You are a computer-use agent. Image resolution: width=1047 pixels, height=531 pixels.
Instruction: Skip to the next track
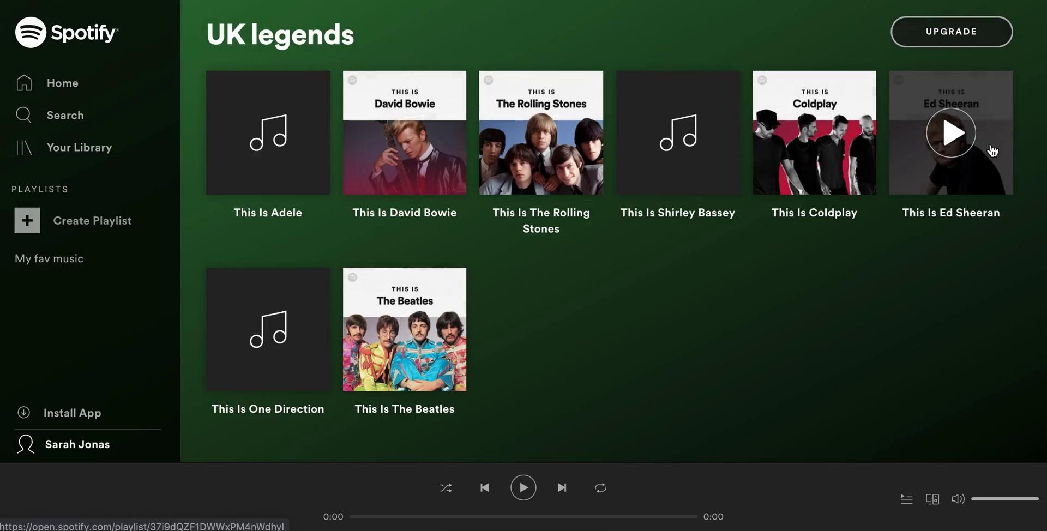[562, 488]
